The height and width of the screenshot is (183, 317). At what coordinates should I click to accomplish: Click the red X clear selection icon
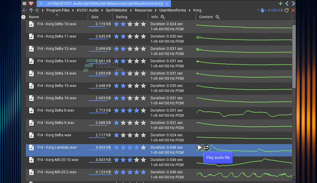click(x=293, y=10)
